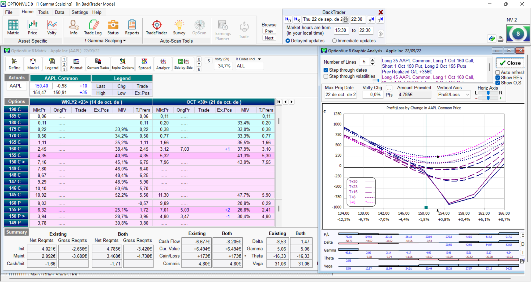531x282 pixels.
Task: Close the BackTrader panel with red X
Action: click(381, 12)
